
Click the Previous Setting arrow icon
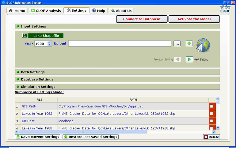point(177,59)
